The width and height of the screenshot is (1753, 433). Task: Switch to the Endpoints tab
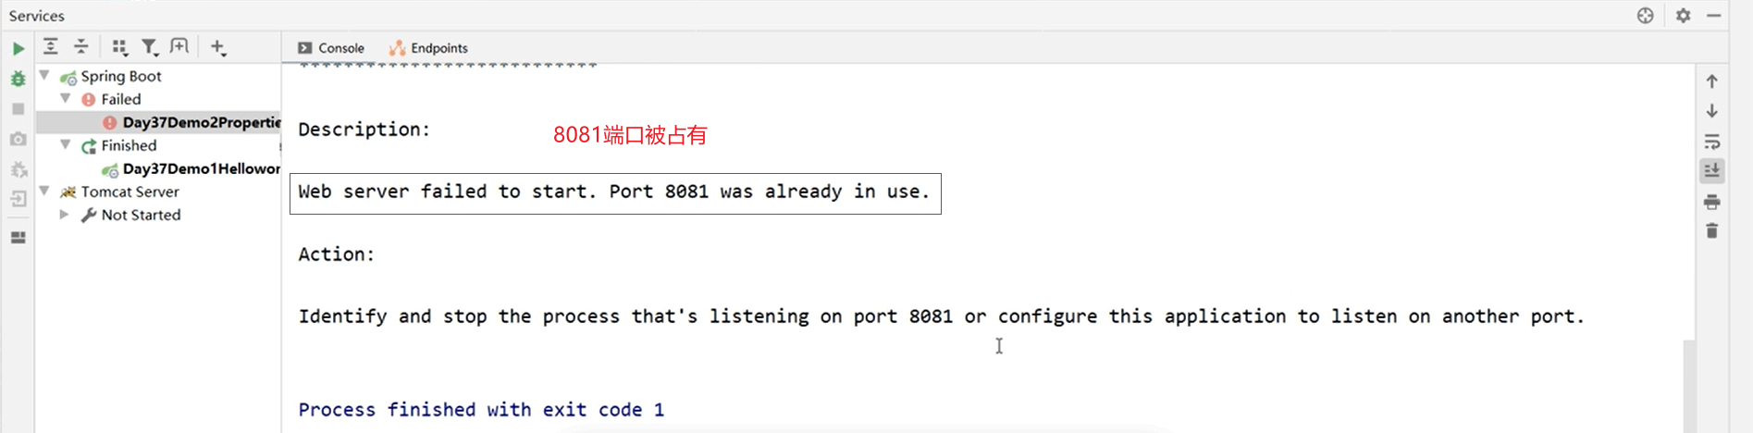[x=428, y=48]
